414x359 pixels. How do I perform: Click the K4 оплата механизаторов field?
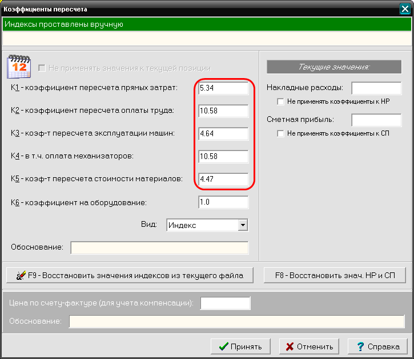(223, 157)
